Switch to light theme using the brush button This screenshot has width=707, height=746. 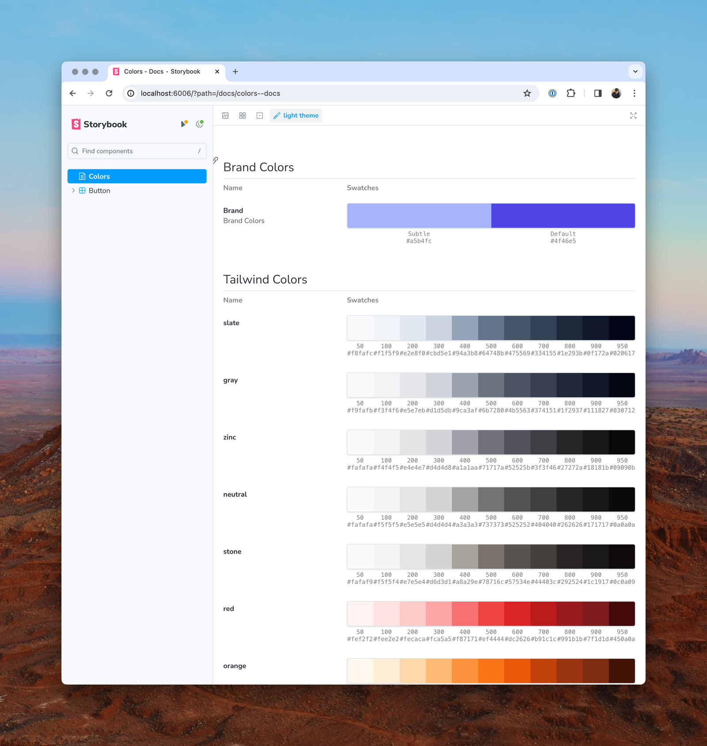click(296, 115)
